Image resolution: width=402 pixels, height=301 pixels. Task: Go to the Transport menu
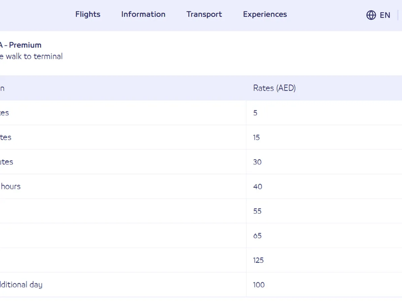tap(204, 14)
